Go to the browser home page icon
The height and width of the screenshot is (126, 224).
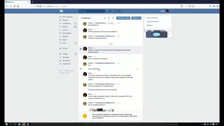(18, 6)
